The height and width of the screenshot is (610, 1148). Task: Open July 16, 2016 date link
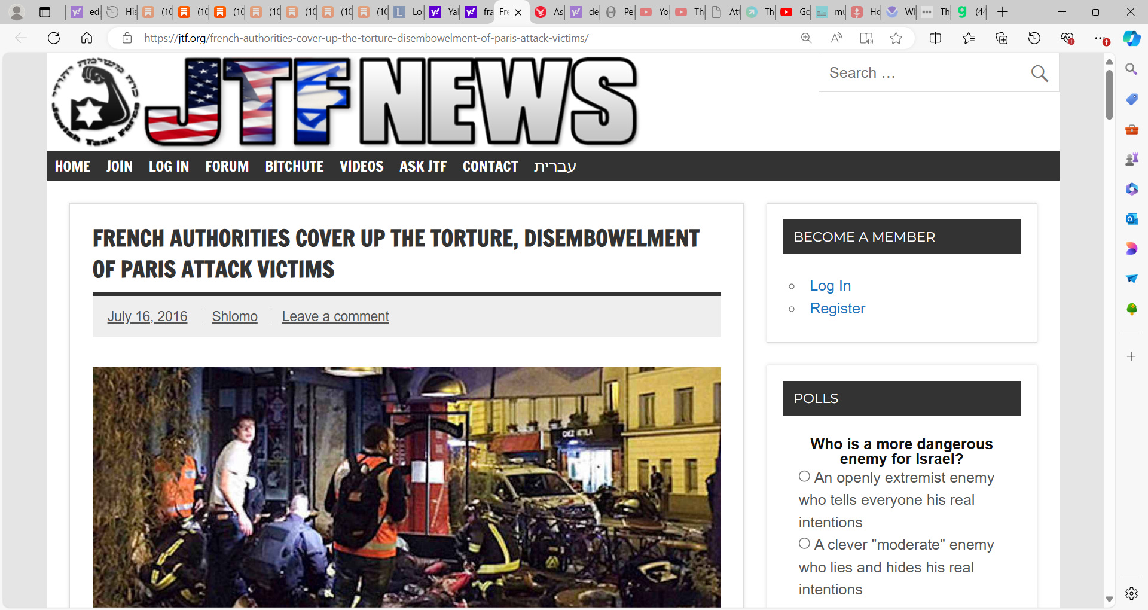148,316
